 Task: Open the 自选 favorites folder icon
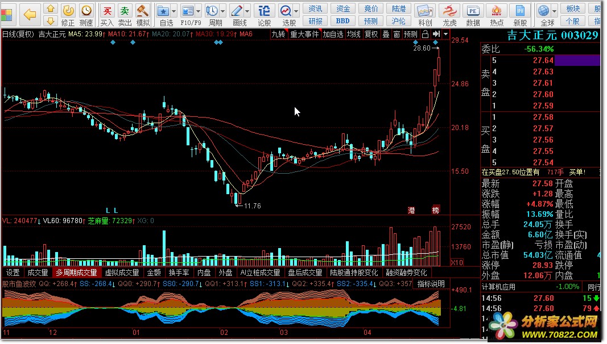coord(163,11)
